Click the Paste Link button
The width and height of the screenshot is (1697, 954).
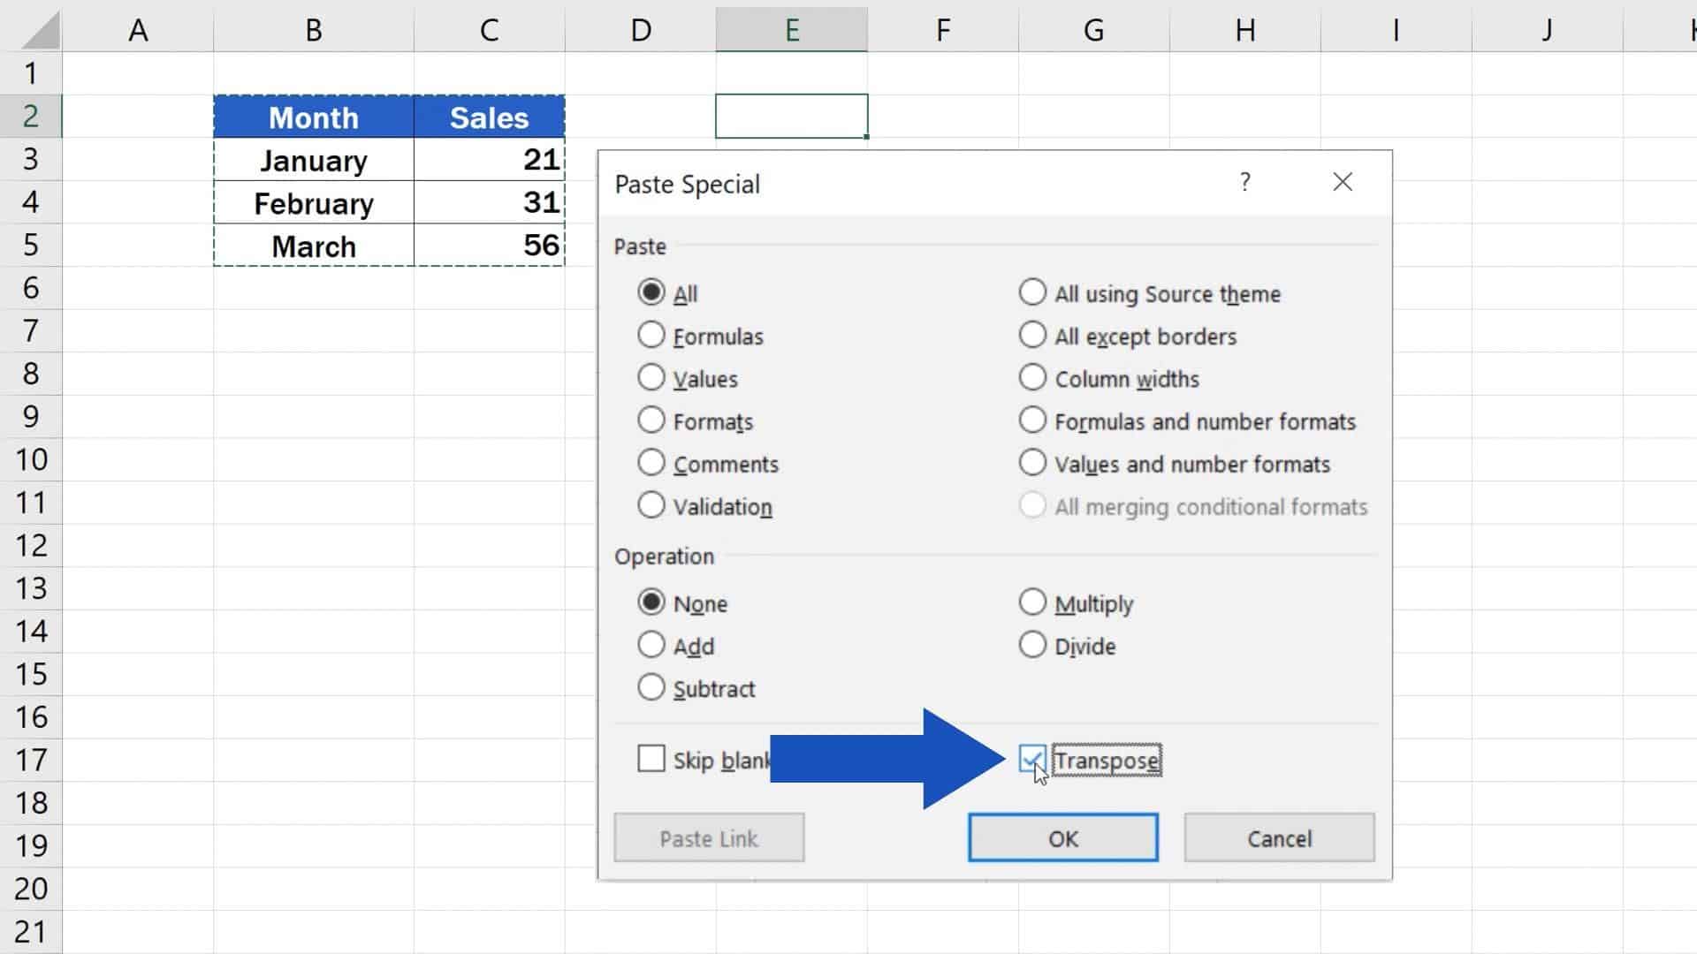pos(709,837)
